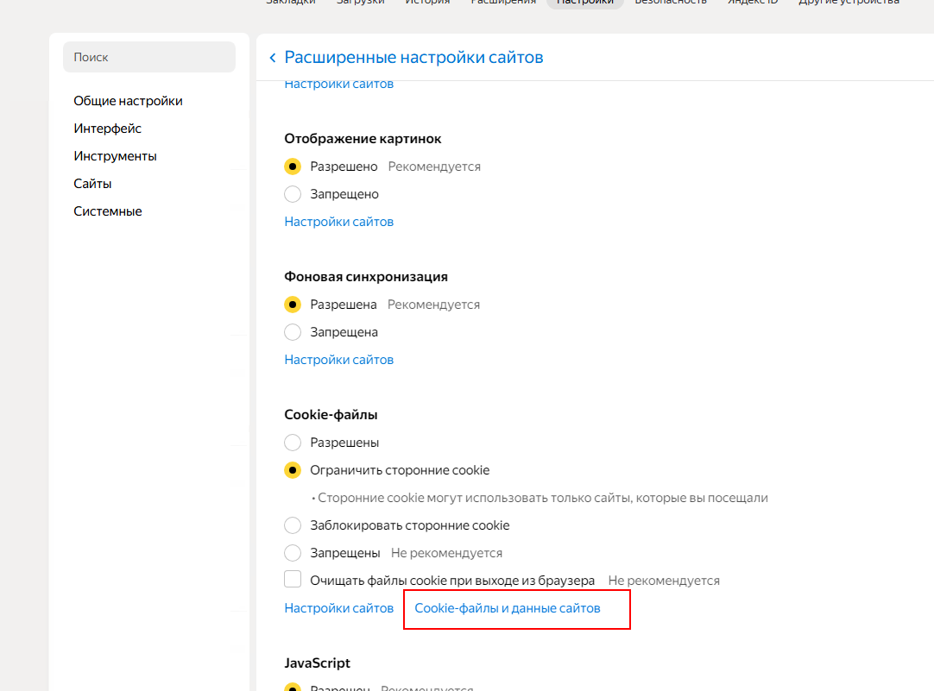Select Сайты in the left sidebar
The height and width of the screenshot is (691, 934).
point(92,184)
